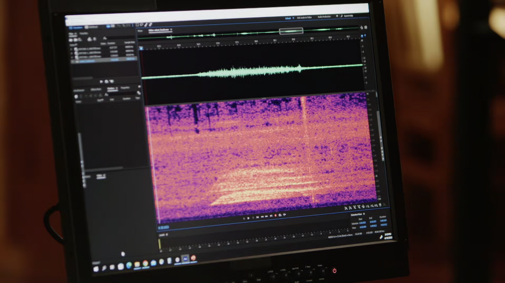The width and height of the screenshot is (505, 283).
Task: Sort files by Duration column
Action: coord(111,43)
